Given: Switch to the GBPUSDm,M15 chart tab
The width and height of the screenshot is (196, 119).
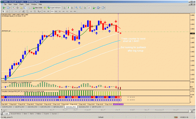Looking at the screenshot, I should (x=58, y=107).
